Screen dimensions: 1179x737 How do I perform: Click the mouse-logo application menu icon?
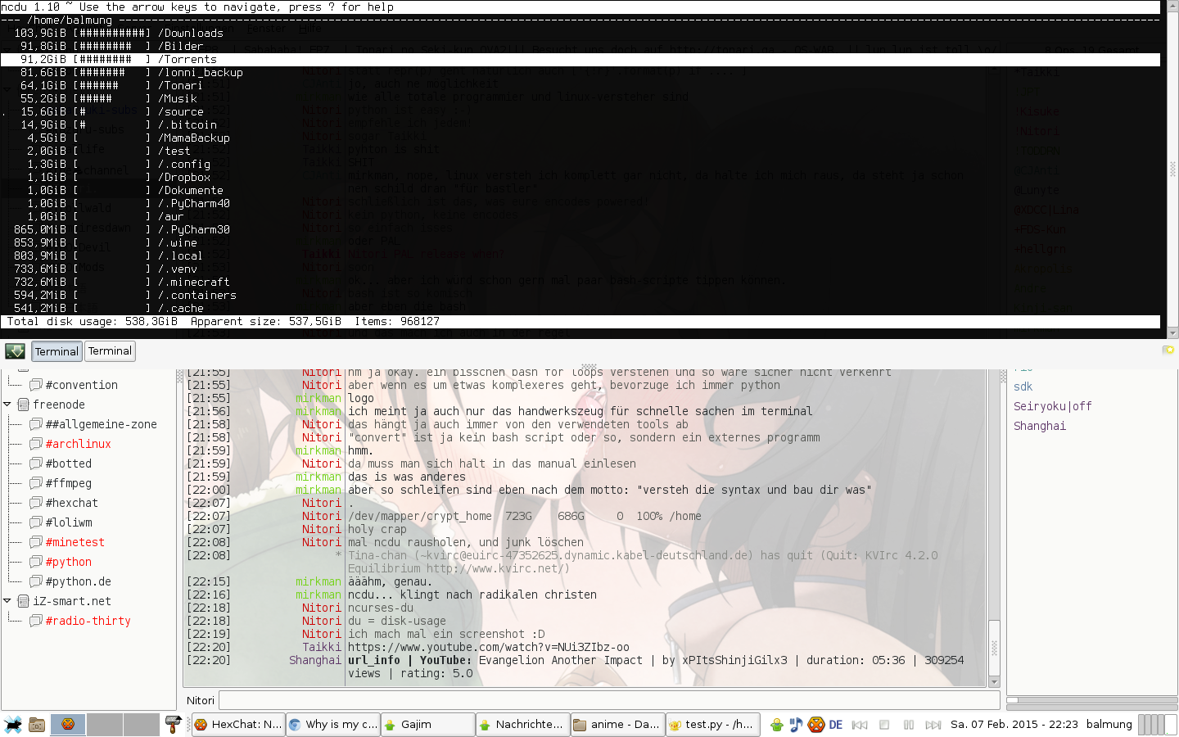coord(13,725)
